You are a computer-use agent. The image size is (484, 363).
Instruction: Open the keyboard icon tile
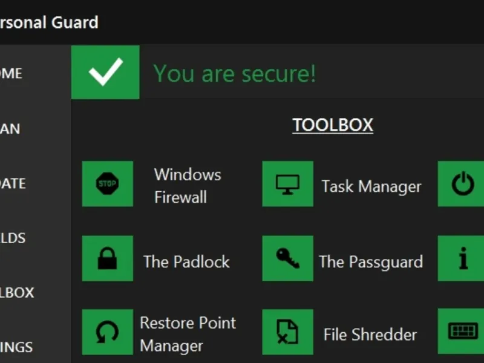[462, 332]
